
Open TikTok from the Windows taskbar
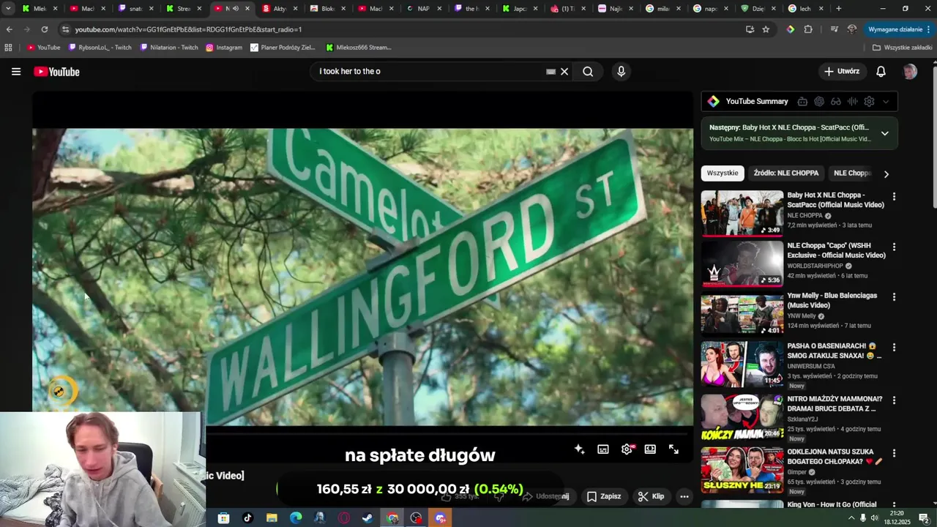(247, 518)
